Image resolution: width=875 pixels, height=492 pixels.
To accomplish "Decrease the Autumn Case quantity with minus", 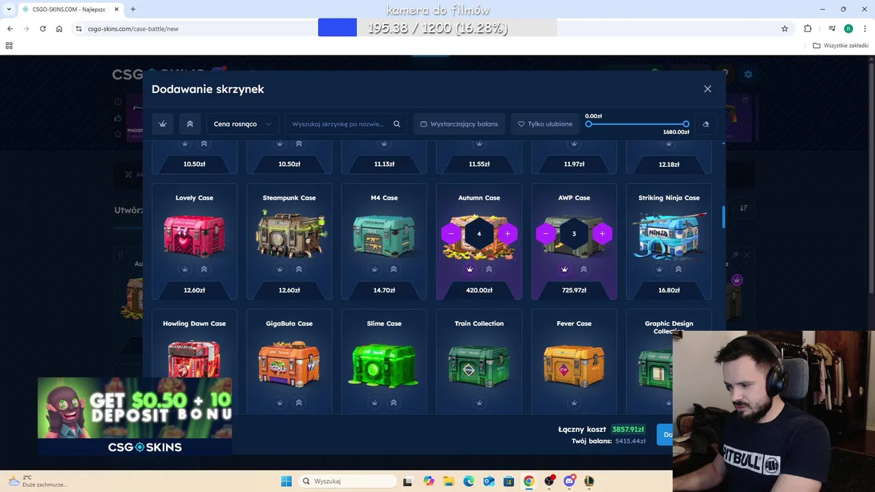I will (x=450, y=234).
